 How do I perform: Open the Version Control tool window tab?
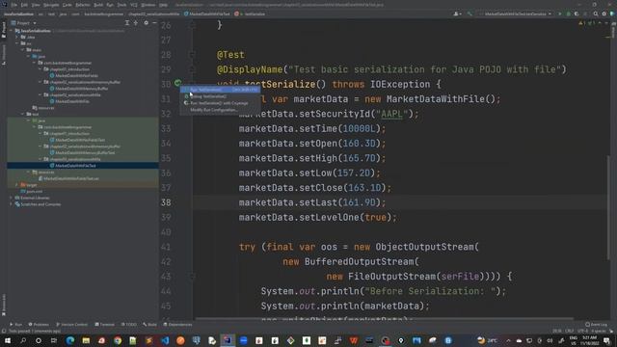(72, 325)
